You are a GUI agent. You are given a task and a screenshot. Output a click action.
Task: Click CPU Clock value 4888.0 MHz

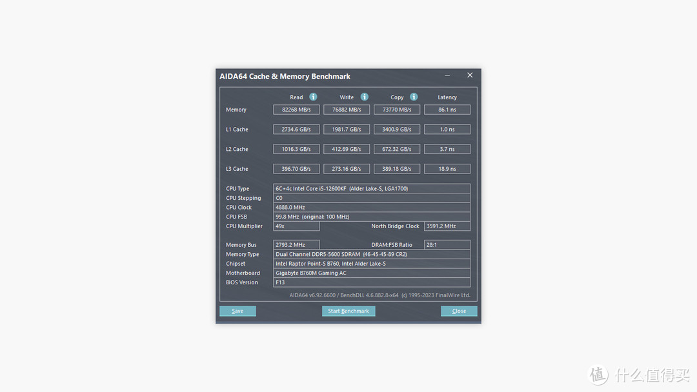click(372, 208)
